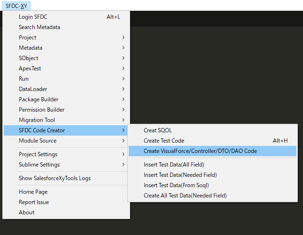Open the SObject submenu

[x=66, y=58]
